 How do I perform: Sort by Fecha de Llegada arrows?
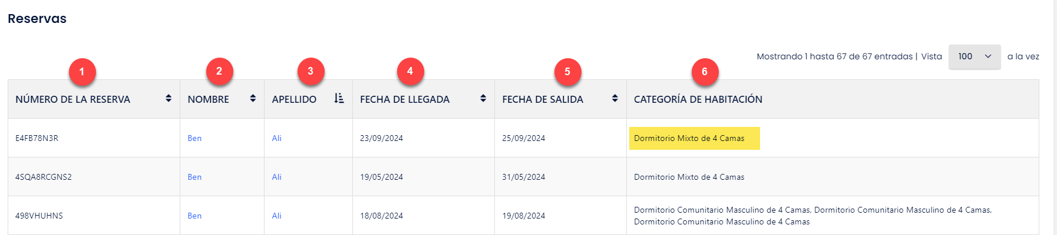pyautogui.click(x=483, y=98)
